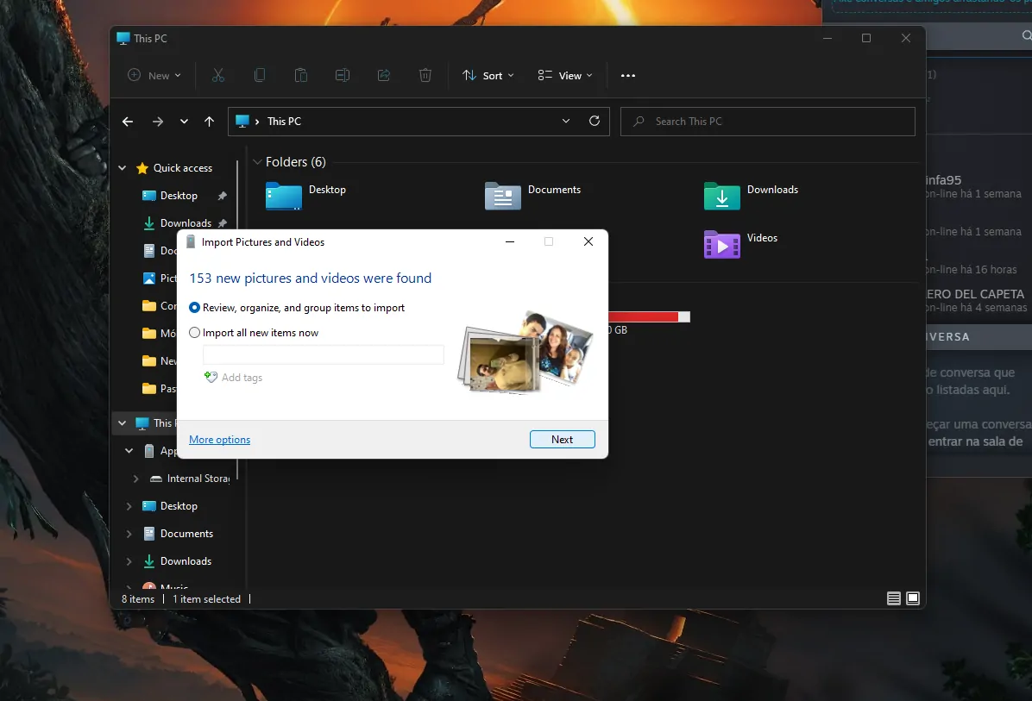The height and width of the screenshot is (701, 1032).
Task: Click the Search This PC field
Action: click(x=767, y=122)
